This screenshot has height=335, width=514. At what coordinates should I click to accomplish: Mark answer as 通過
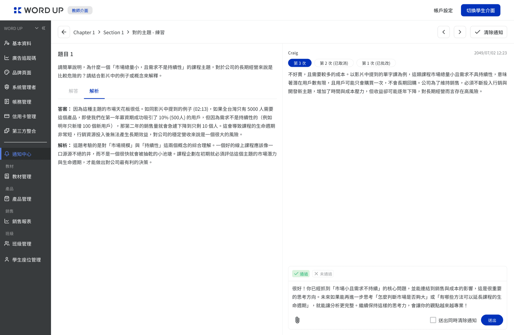[x=301, y=274]
